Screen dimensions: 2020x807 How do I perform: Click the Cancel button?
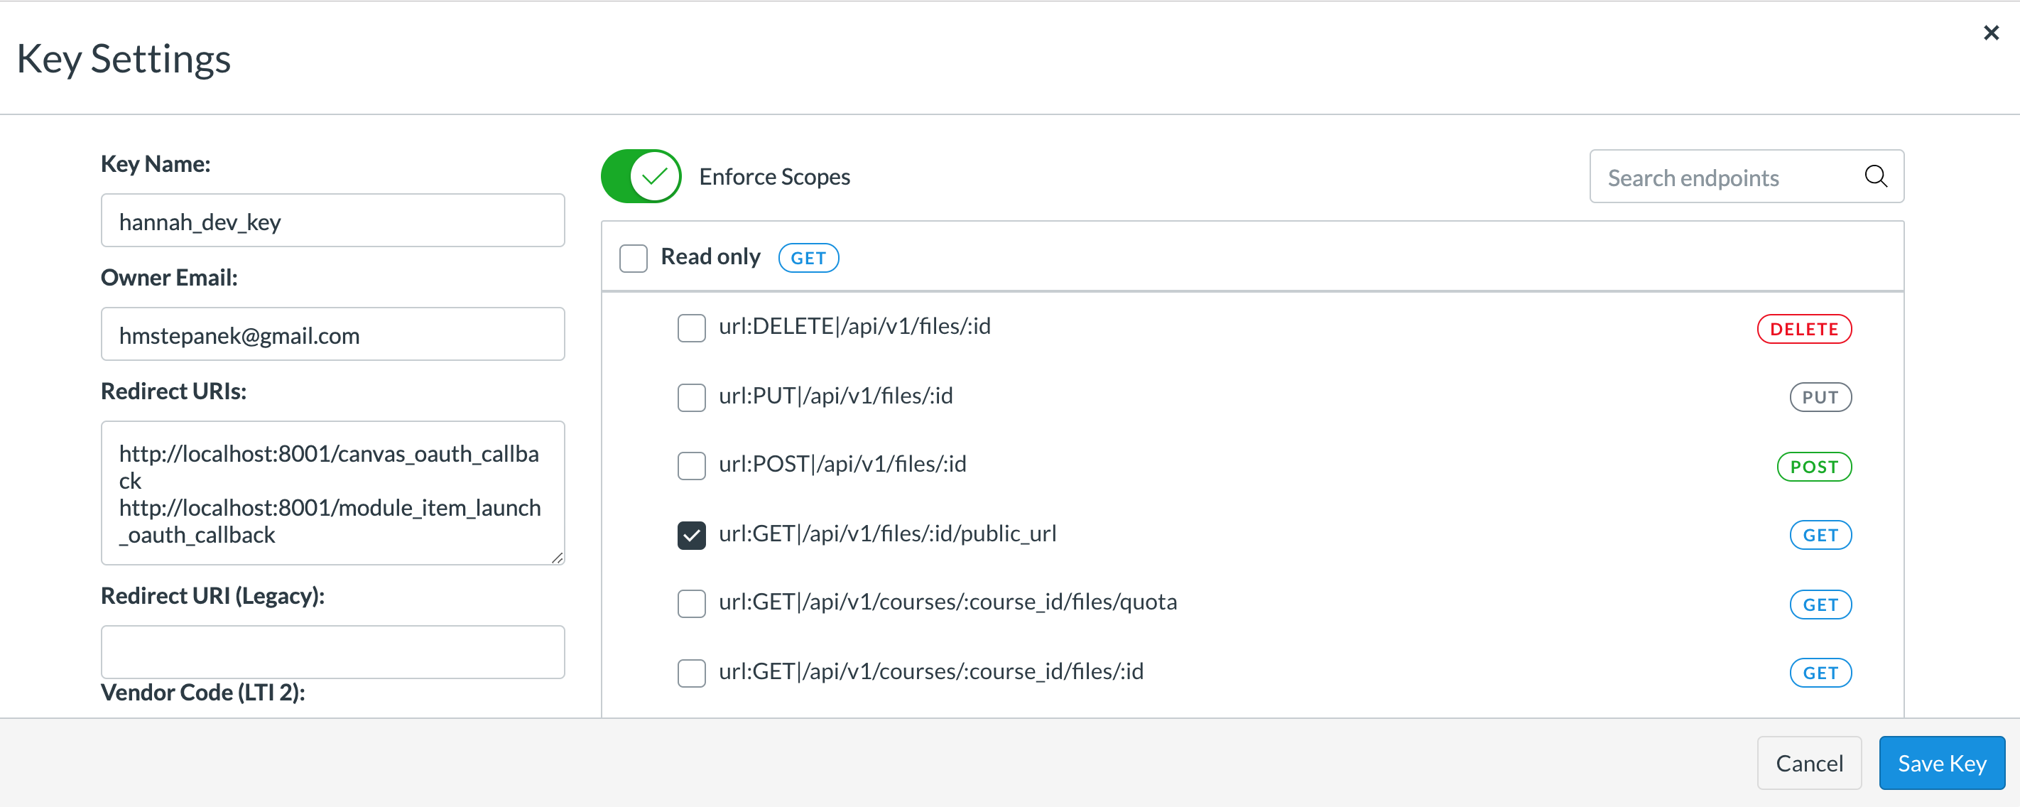point(1808,763)
